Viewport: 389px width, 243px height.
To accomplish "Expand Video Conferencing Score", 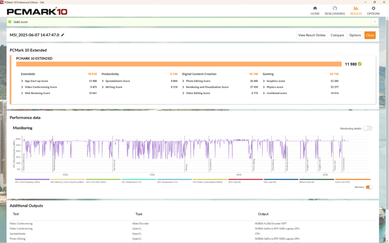I will click(22, 87).
